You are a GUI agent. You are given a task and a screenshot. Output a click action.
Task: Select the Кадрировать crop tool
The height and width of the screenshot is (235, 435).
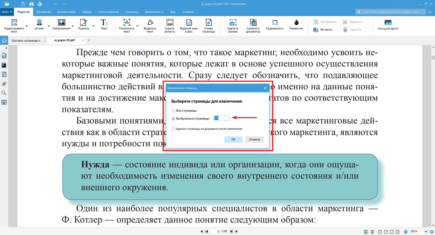pyautogui.click(x=274, y=22)
